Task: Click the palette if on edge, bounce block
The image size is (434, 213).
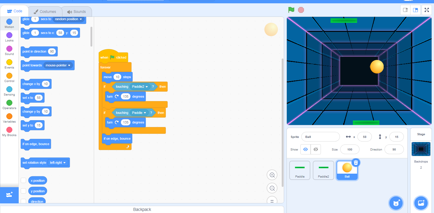Action: tap(36, 144)
